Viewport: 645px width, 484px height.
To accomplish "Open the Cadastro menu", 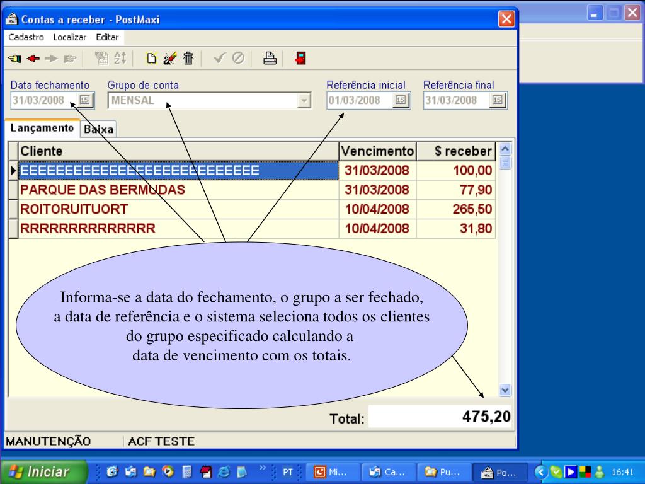I will click(26, 37).
